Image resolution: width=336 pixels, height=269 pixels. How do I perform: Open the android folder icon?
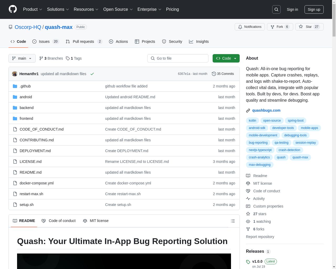15,97
